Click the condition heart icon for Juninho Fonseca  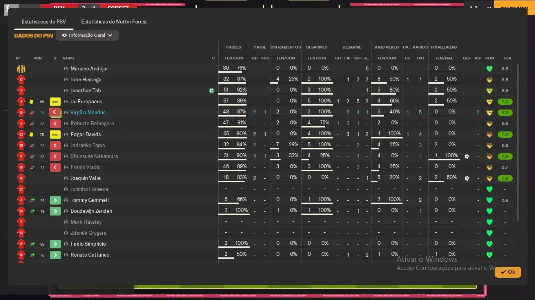tap(489, 189)
